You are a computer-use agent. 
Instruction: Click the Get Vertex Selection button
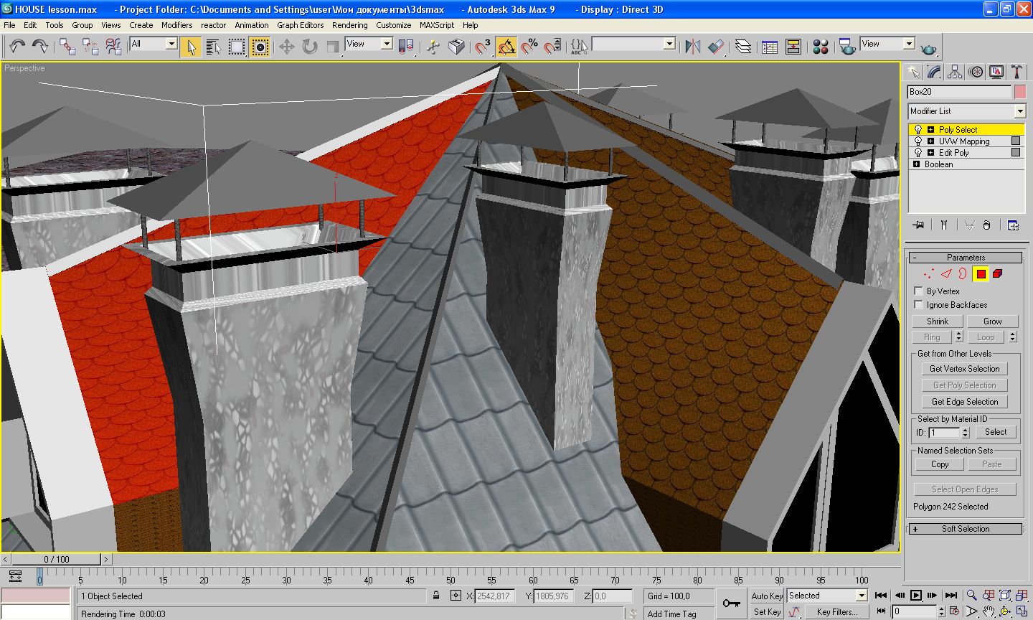965,369
